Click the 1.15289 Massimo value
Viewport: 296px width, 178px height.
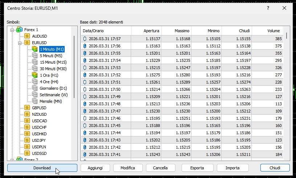183,82
